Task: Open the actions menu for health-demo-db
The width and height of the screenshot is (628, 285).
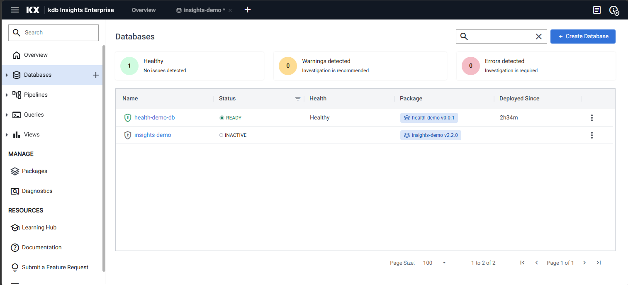Action: pyautogui.click(x=592, y=118)
